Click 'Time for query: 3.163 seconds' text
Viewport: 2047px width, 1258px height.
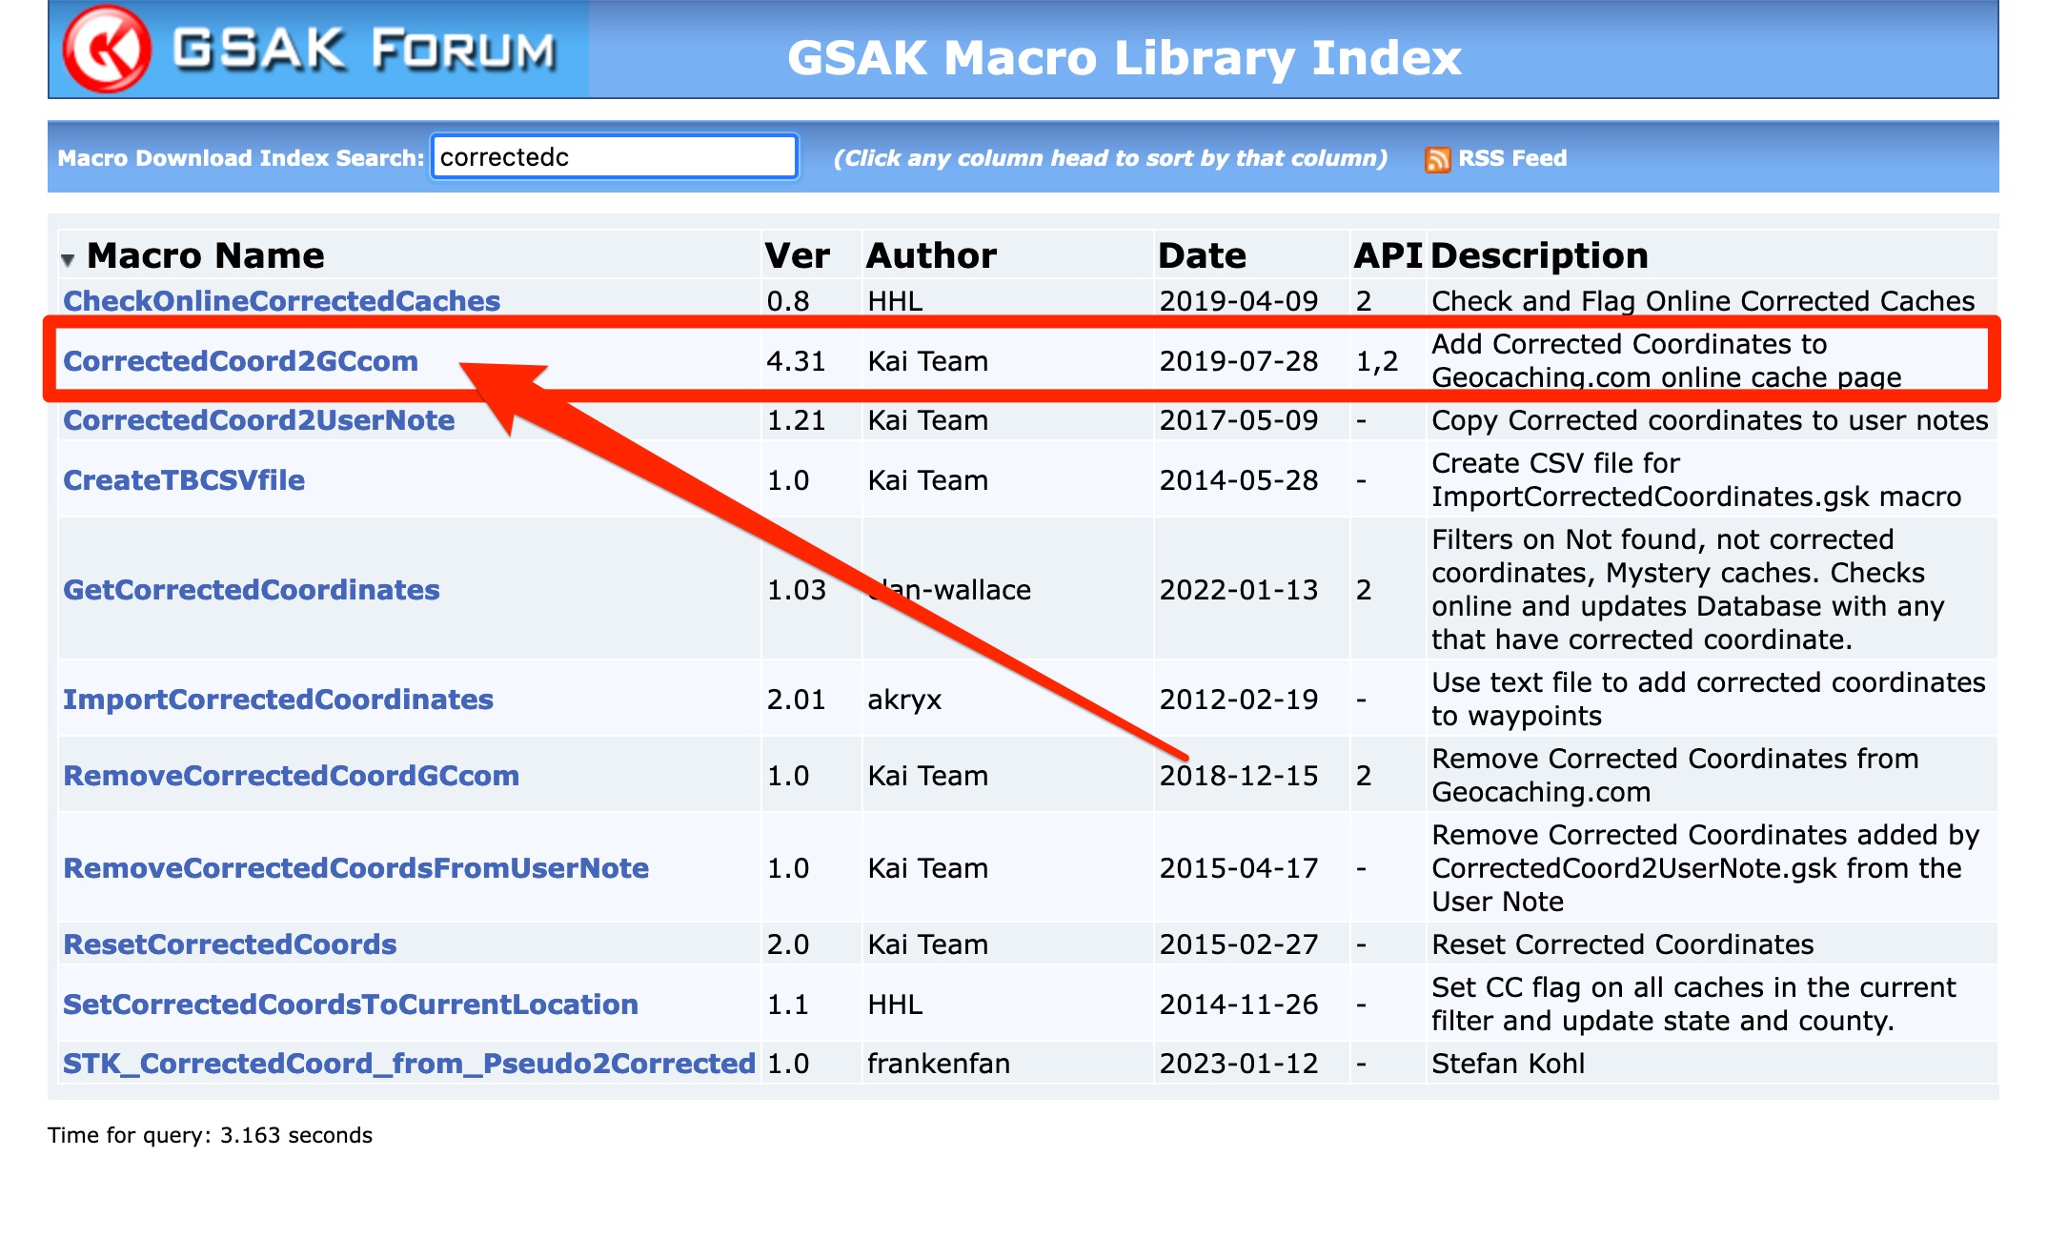[x=210, y=1135]
